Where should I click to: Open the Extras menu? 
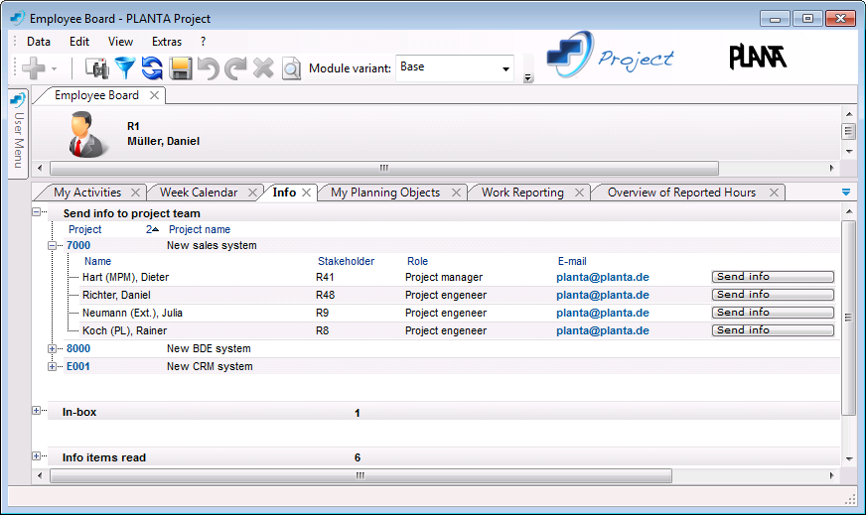tap(167, 42)
